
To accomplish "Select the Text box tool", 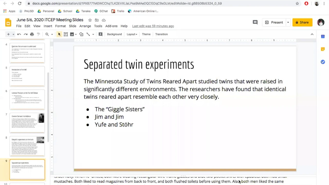I will point(66,34).
